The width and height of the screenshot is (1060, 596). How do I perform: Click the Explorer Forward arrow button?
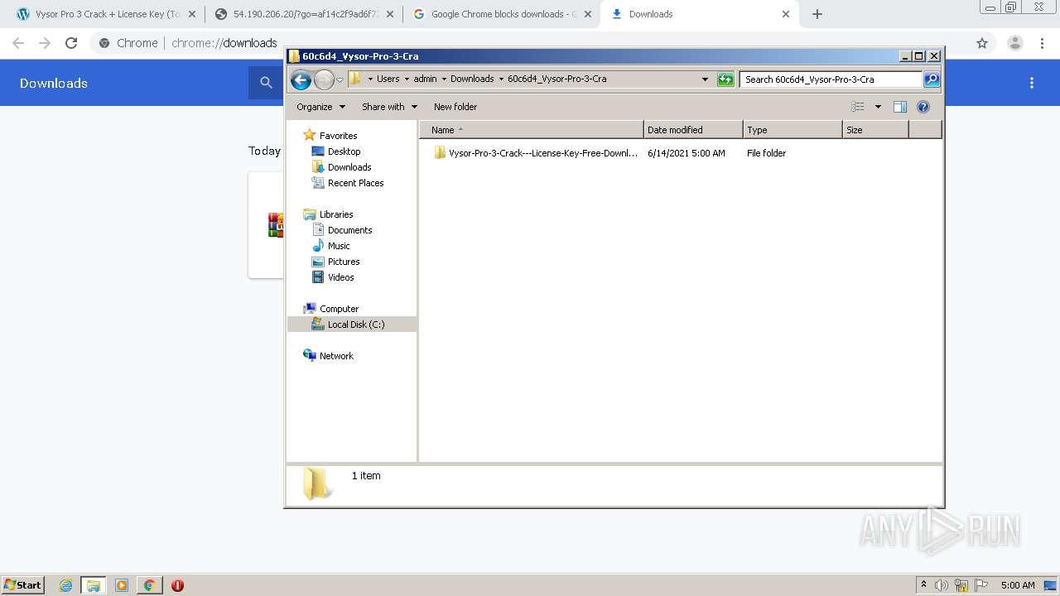pos(324,79)
